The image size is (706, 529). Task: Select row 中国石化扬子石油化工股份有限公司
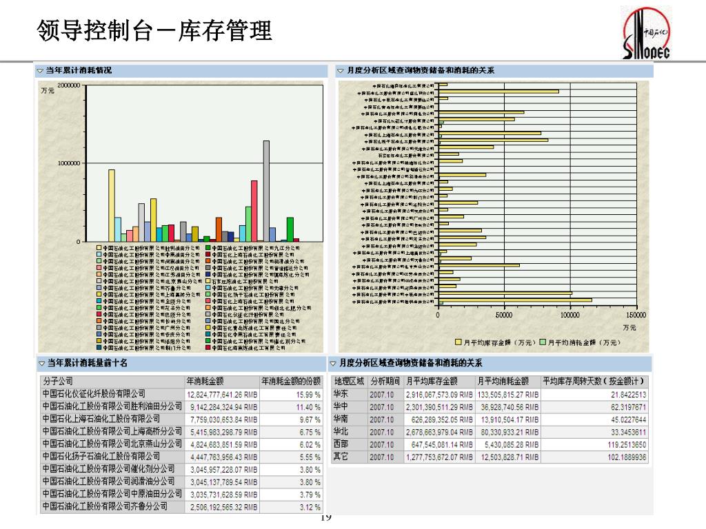(181, 457)
